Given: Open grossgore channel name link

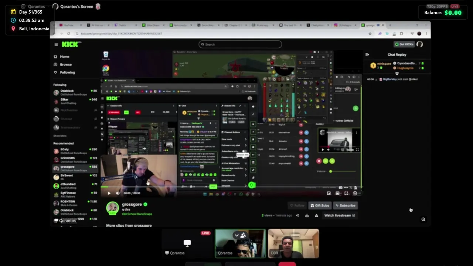Looking at the screenshot, I should [132, 204].
